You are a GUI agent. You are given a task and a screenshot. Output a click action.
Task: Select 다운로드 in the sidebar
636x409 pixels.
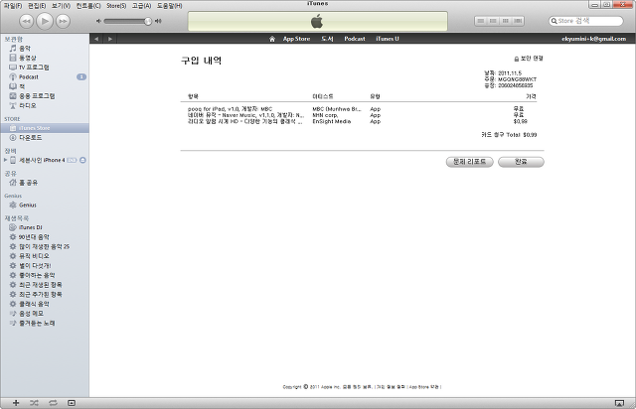pos(45,138)
